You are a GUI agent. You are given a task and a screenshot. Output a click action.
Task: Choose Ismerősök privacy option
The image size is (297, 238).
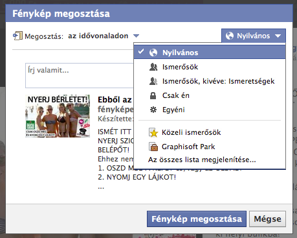(210, 67)
